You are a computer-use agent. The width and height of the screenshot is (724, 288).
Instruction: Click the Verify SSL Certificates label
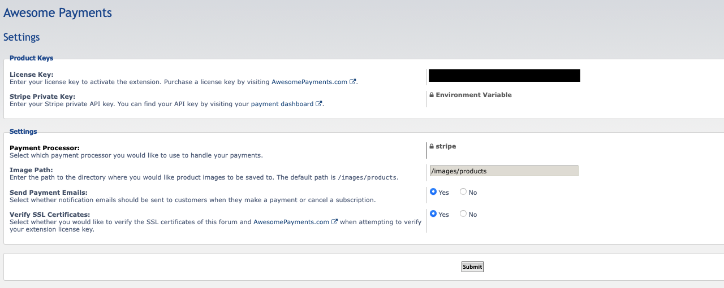[50, 215]
